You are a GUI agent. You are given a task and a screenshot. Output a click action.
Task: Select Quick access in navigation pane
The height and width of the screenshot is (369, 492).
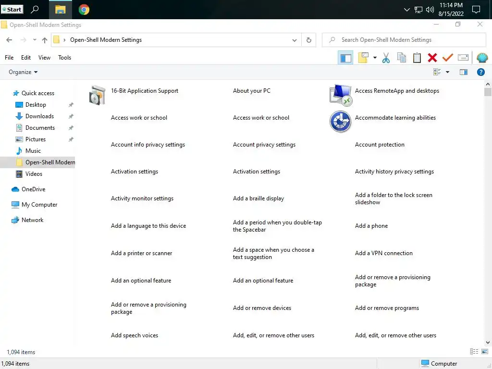pyautogui.click(x=37, y=93)
